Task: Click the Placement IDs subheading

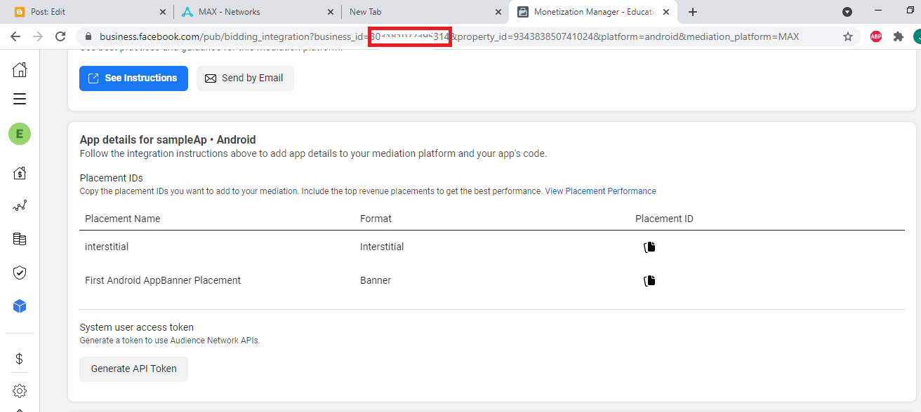Action: pyautogui.click(x=111, y=178)
